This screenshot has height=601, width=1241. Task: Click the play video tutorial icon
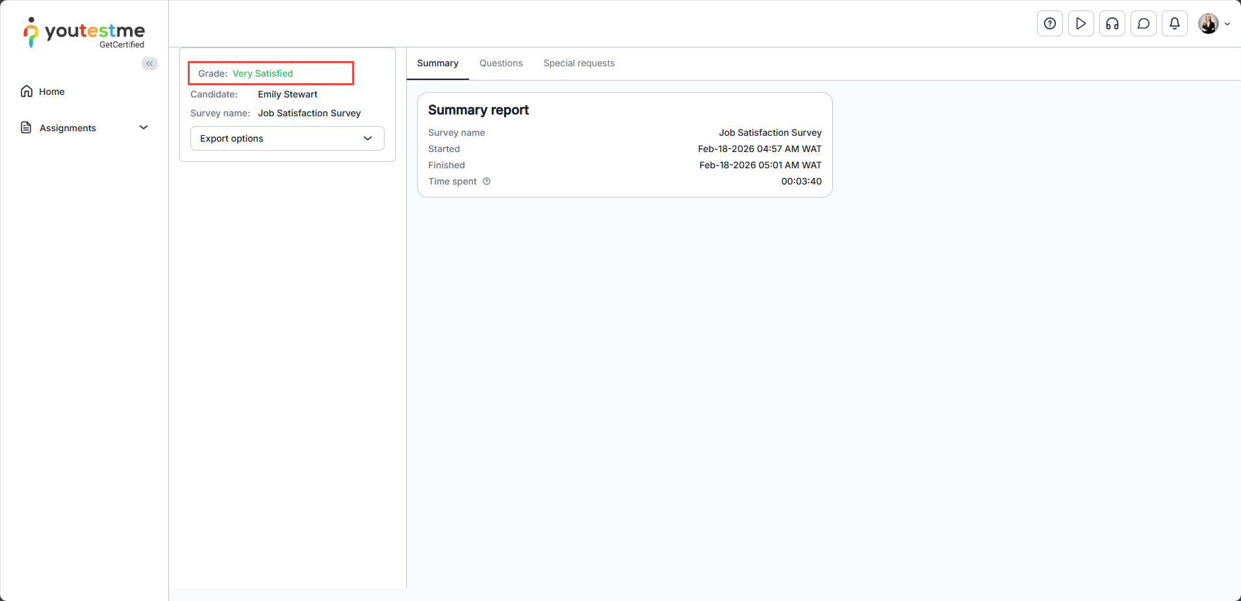(1081, 24)
